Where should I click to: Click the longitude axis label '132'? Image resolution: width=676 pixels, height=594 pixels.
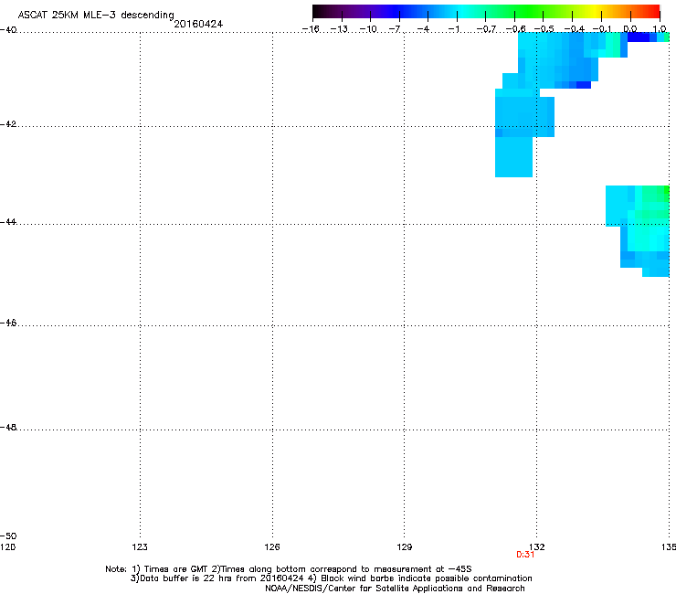[x=537, y=547]
